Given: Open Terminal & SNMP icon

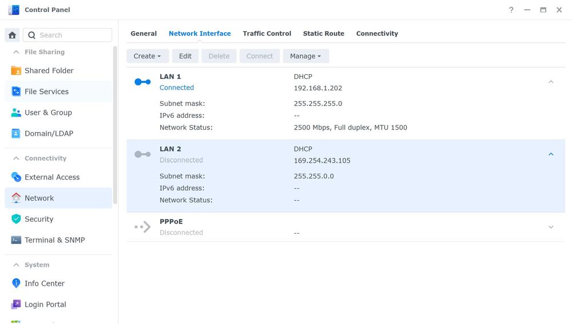Looking at the screenshot, I should [16, 240].
